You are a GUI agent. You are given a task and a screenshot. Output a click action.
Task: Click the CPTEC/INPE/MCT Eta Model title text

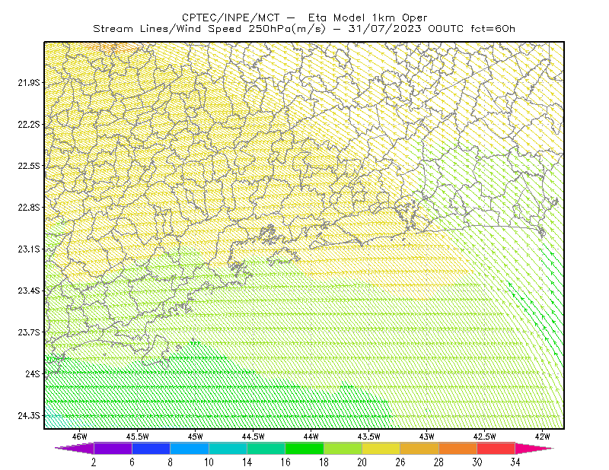304,17
